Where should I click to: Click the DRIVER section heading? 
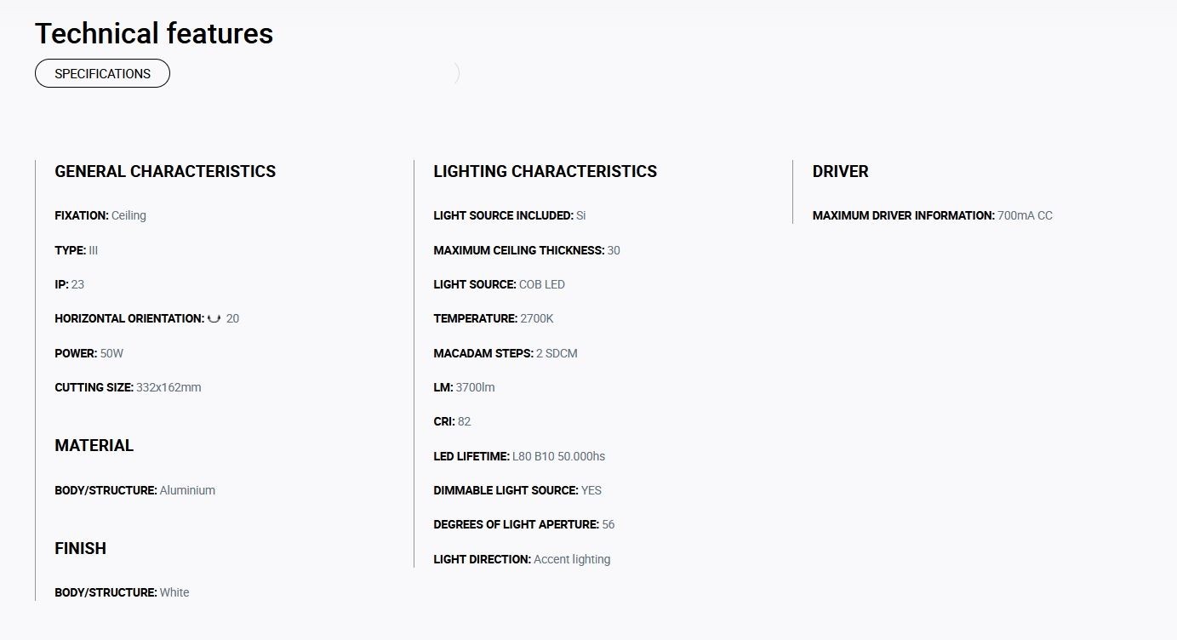[841, 171]
